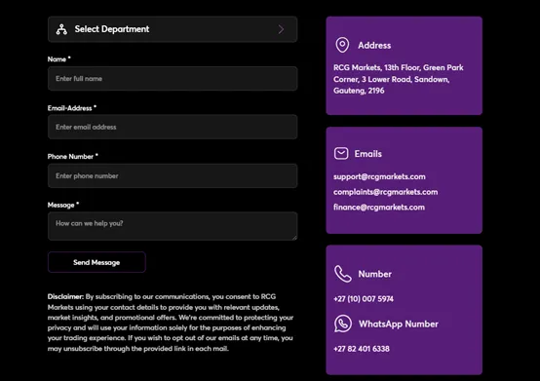The image size is (540, 381).
Task: Click the 'Phone Number *' field label
Action: (73, 157)
